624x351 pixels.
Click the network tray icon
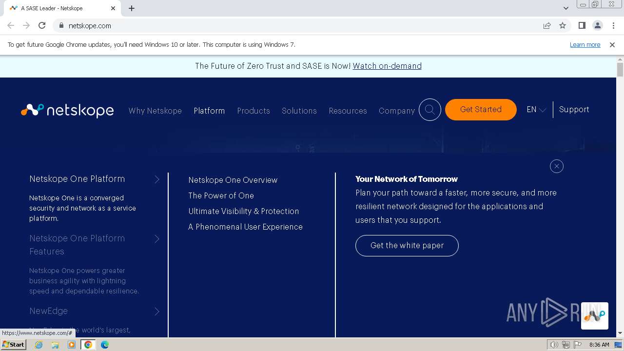tap(565, 345)
